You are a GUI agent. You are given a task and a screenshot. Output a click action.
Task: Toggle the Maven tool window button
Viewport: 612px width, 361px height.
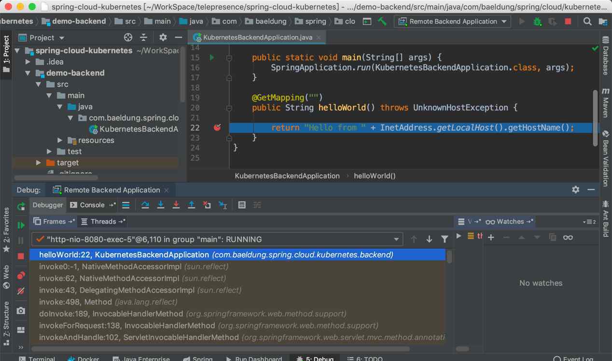click(606, 103)
